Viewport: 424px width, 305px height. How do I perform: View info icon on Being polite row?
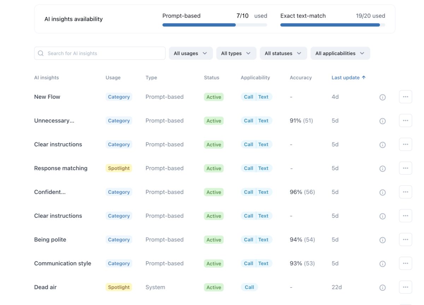[382, 240]
